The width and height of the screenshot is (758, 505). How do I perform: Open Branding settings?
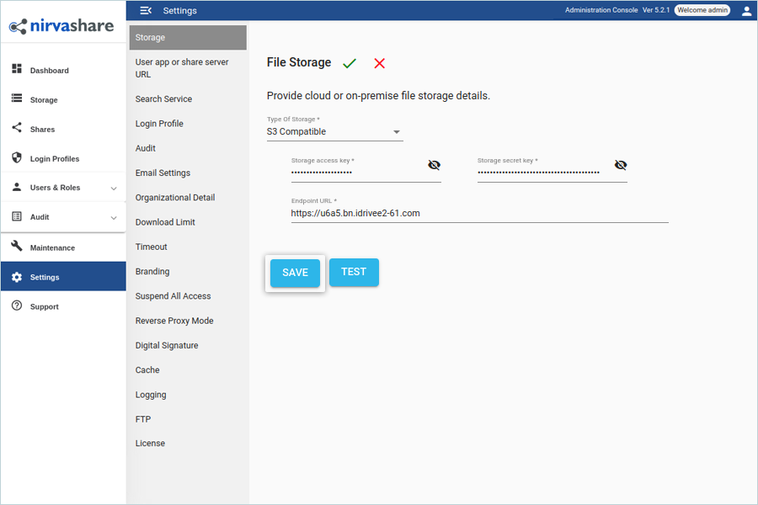152,272
